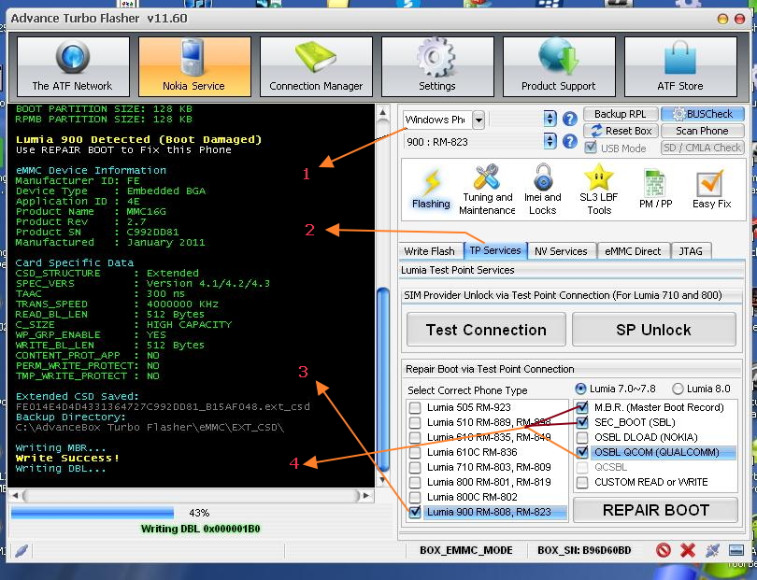Toggle M.B.R. (Master Boot Record) checkbox

click(x=582, y=407)
